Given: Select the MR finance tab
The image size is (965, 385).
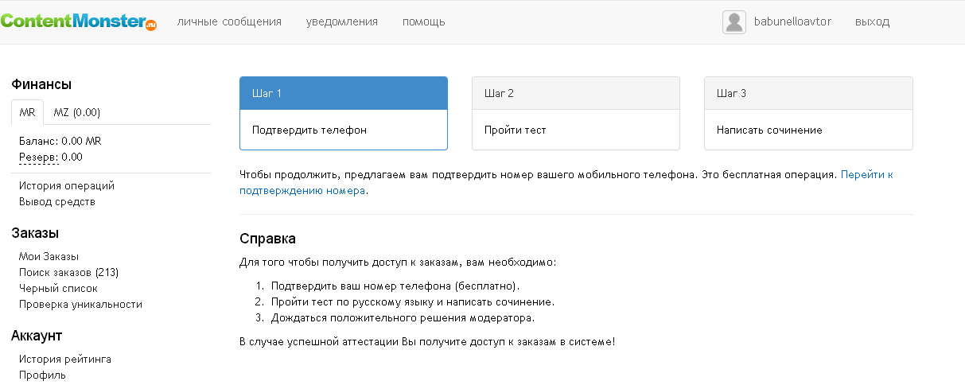Looking at the screenshot, I should click(x=27, y=112).
